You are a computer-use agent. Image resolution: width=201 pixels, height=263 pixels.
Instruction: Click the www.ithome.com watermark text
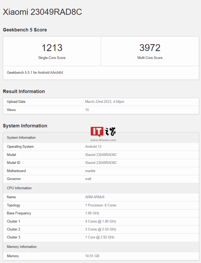point(103,140)
